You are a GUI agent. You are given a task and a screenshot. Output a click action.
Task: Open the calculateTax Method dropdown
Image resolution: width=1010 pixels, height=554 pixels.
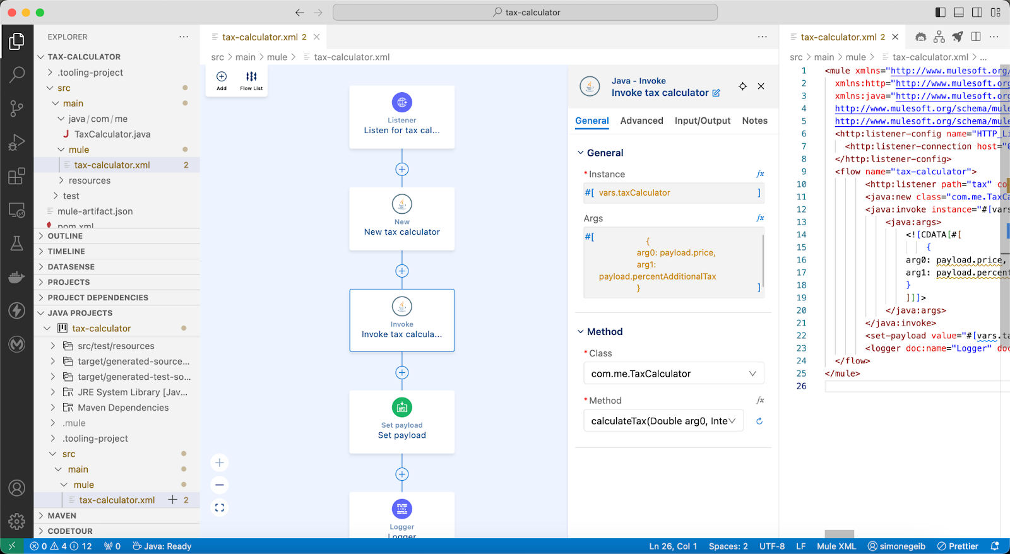click(663, 421)
